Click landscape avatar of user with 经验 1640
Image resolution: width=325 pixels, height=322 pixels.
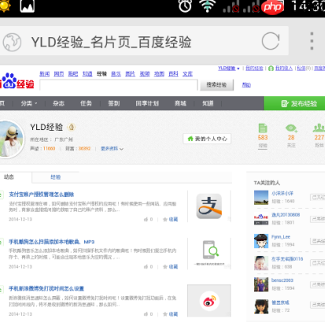261,198
